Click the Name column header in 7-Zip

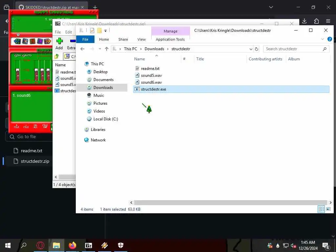60,65
